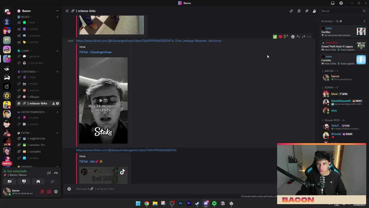Open add reaction smiley on message
Screen dimensions: 369x208
[x=293, y=37]
